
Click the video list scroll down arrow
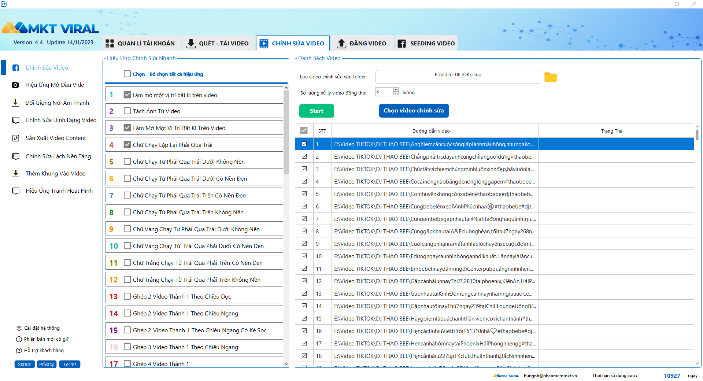coord(697,363)
